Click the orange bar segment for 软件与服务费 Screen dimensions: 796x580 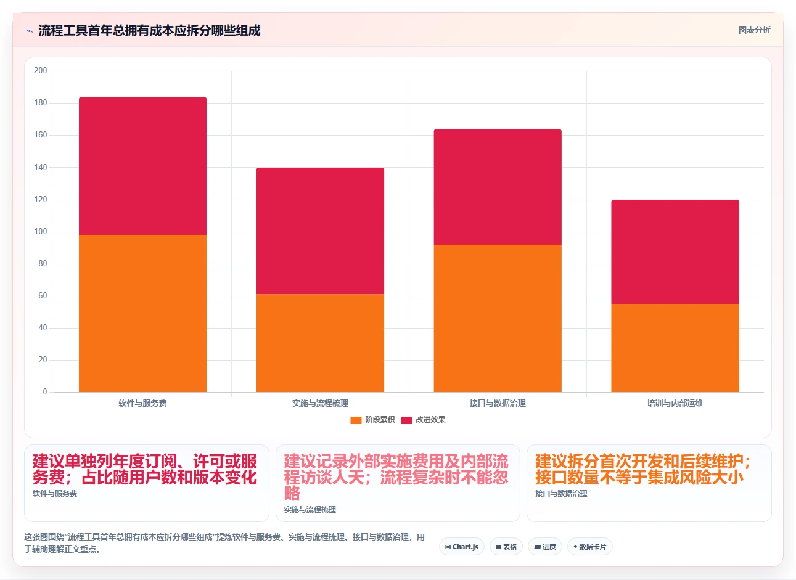tap(142, 313)
